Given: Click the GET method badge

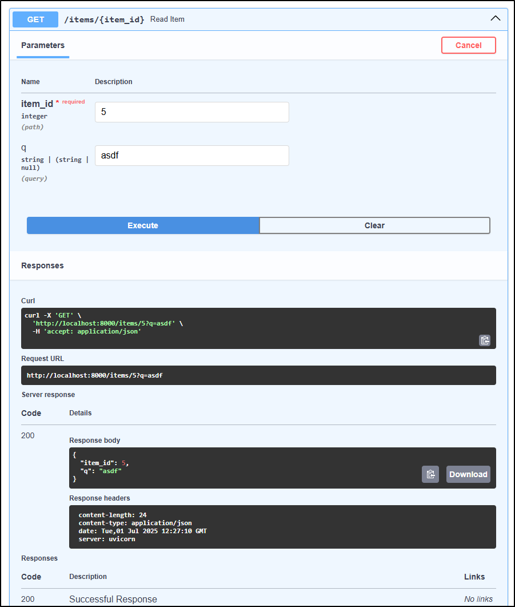Looking at the screenshot, I should point(35,19).
